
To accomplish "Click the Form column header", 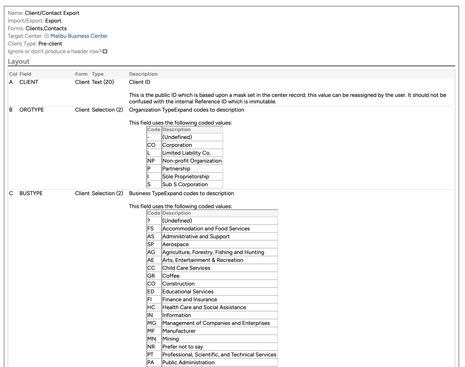I will 81,74.
